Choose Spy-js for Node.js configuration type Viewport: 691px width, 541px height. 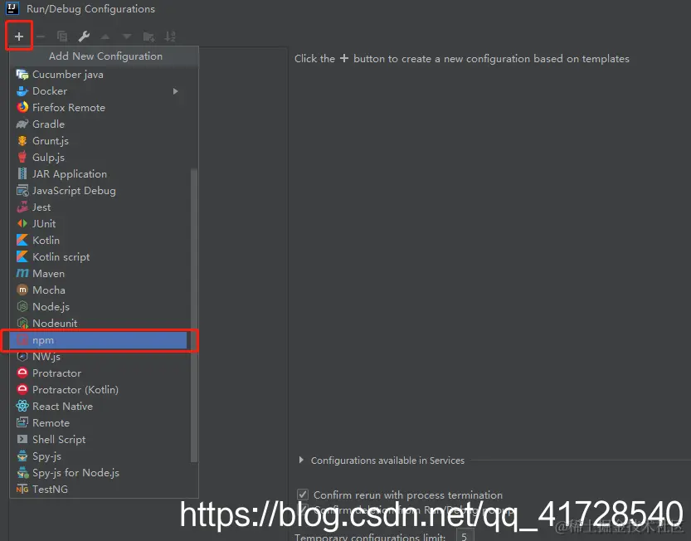[x=101, y=473]
